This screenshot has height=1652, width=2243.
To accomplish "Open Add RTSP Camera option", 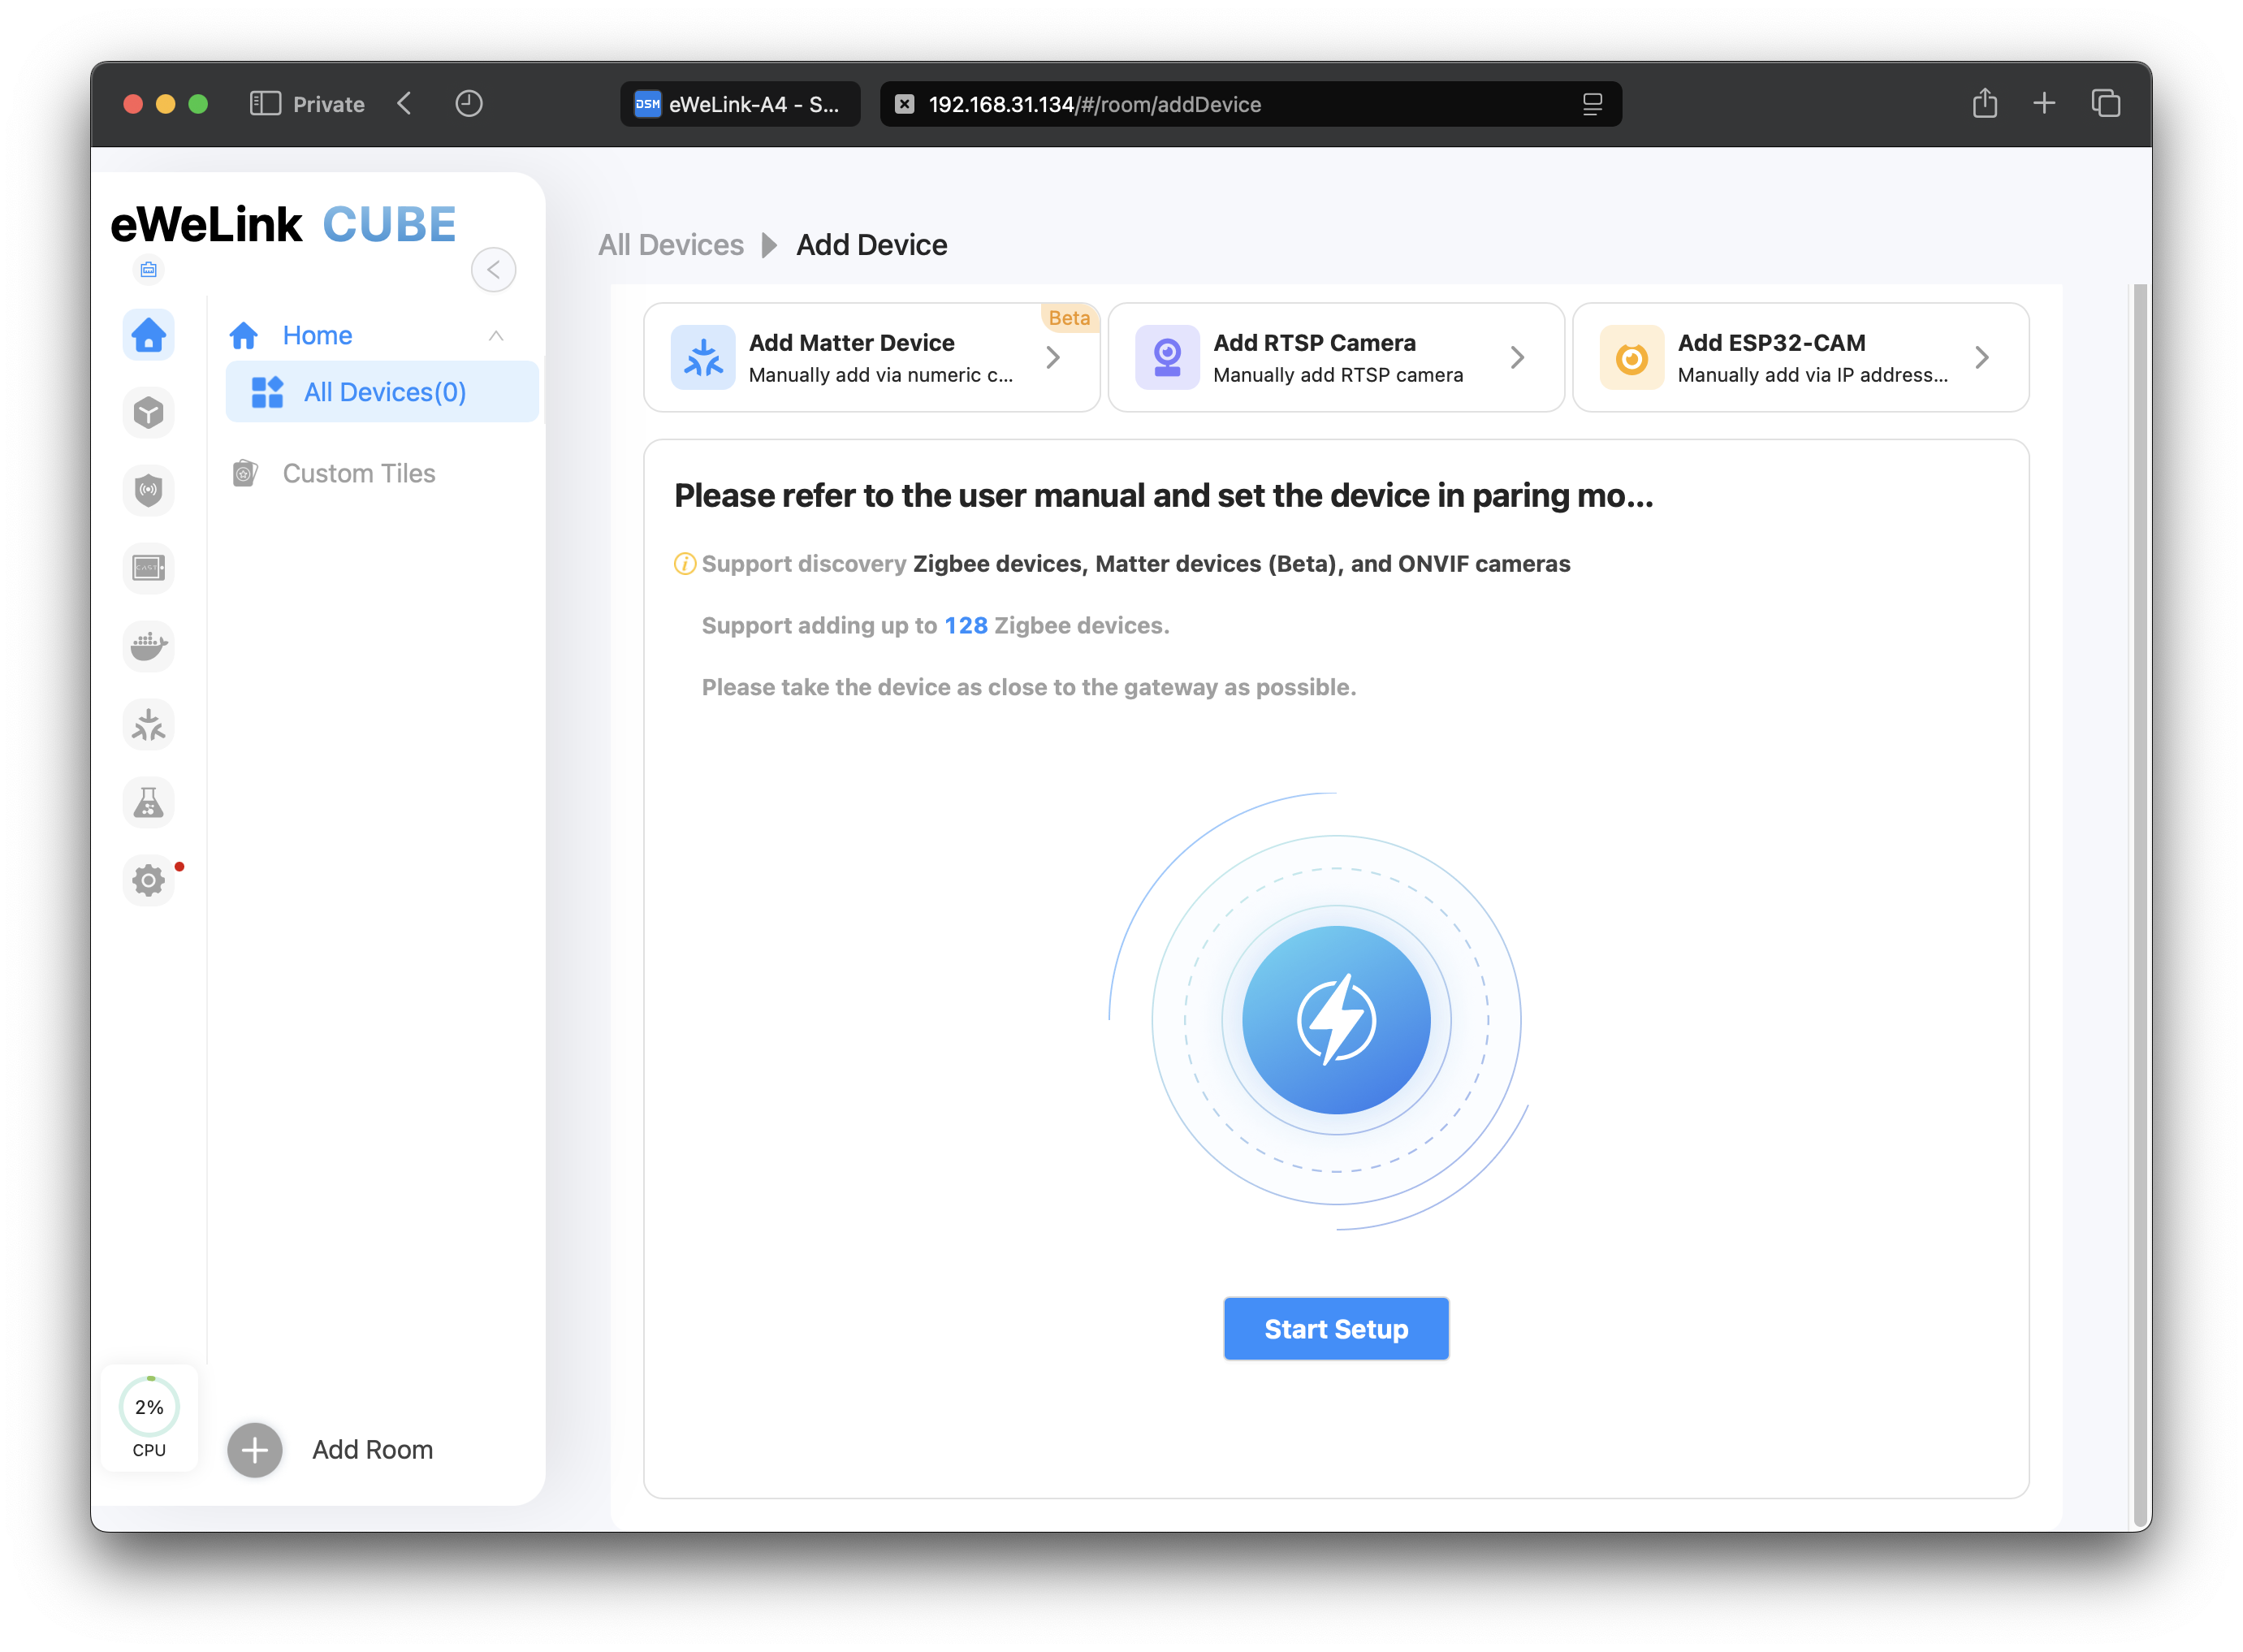I will point(1335,357).
